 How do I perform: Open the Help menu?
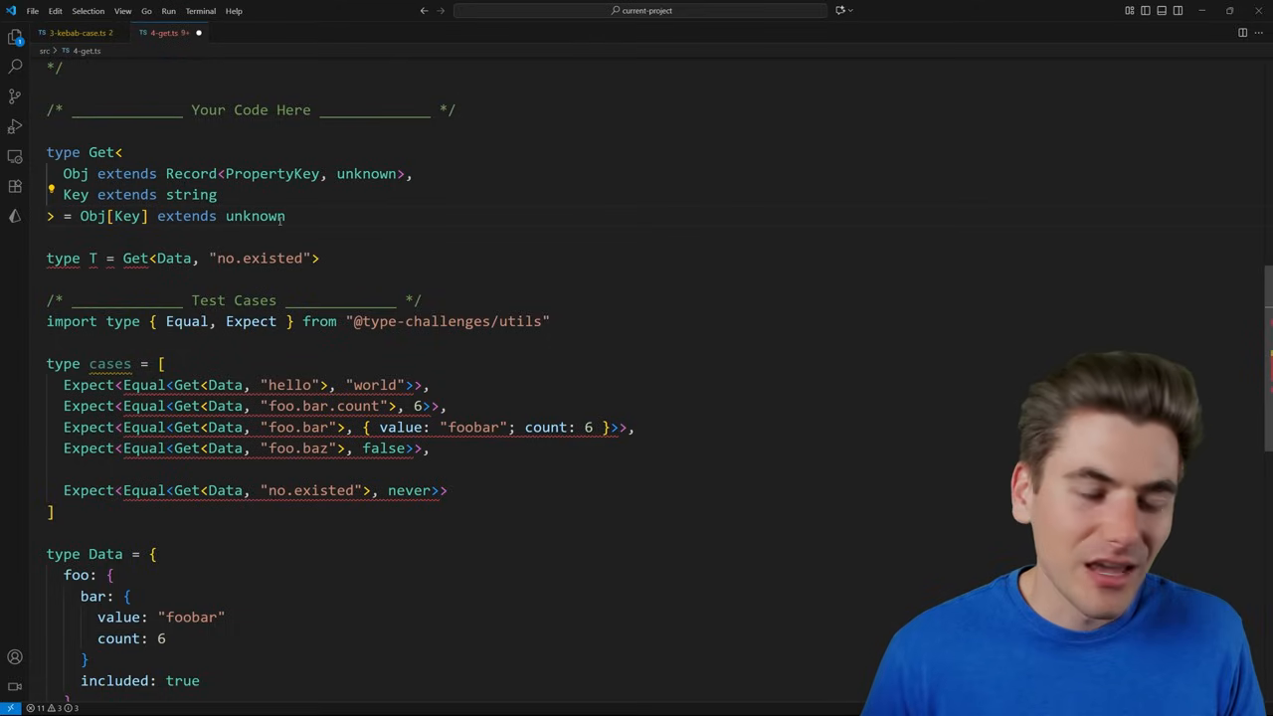pyautogui.click(x=234, y=11)
